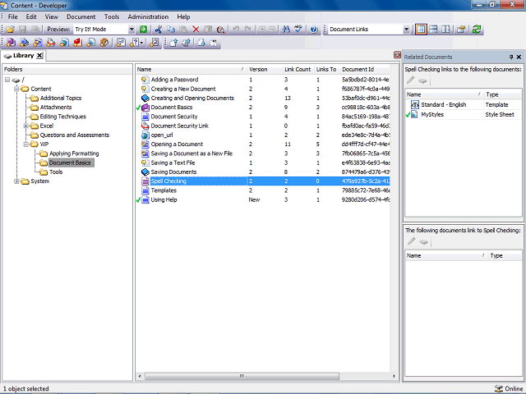
Task: Click the new red book package icon
Action: (78, 43)
